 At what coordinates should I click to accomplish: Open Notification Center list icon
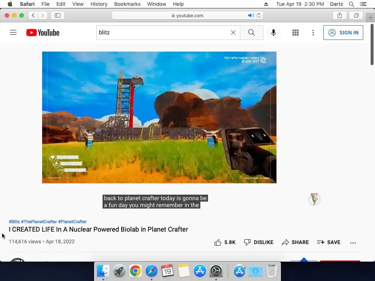363,4
